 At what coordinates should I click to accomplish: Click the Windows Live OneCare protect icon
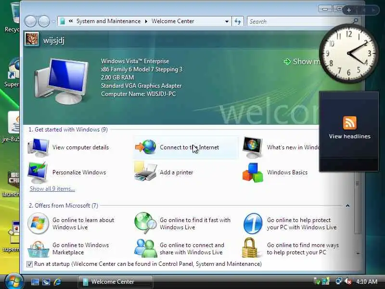(253, 223)
